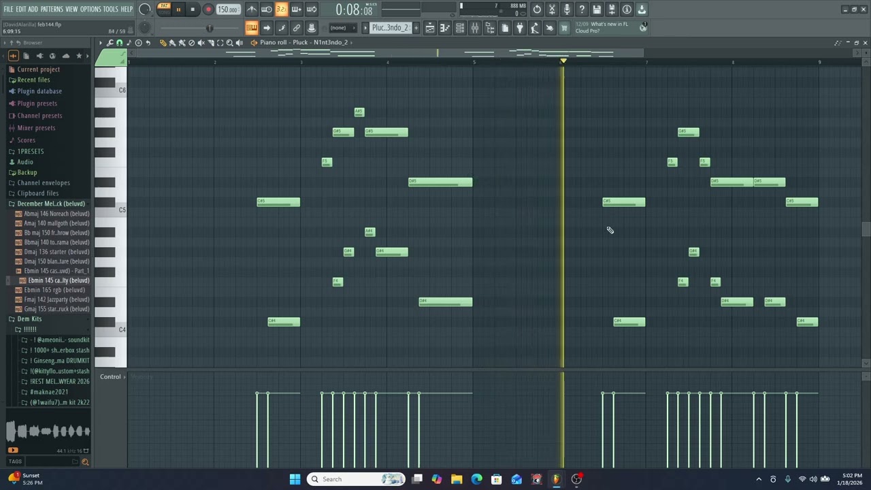Open the (none) snap selector dropdown
Screen dimensions: 871x490
click(x=342, y=28)
